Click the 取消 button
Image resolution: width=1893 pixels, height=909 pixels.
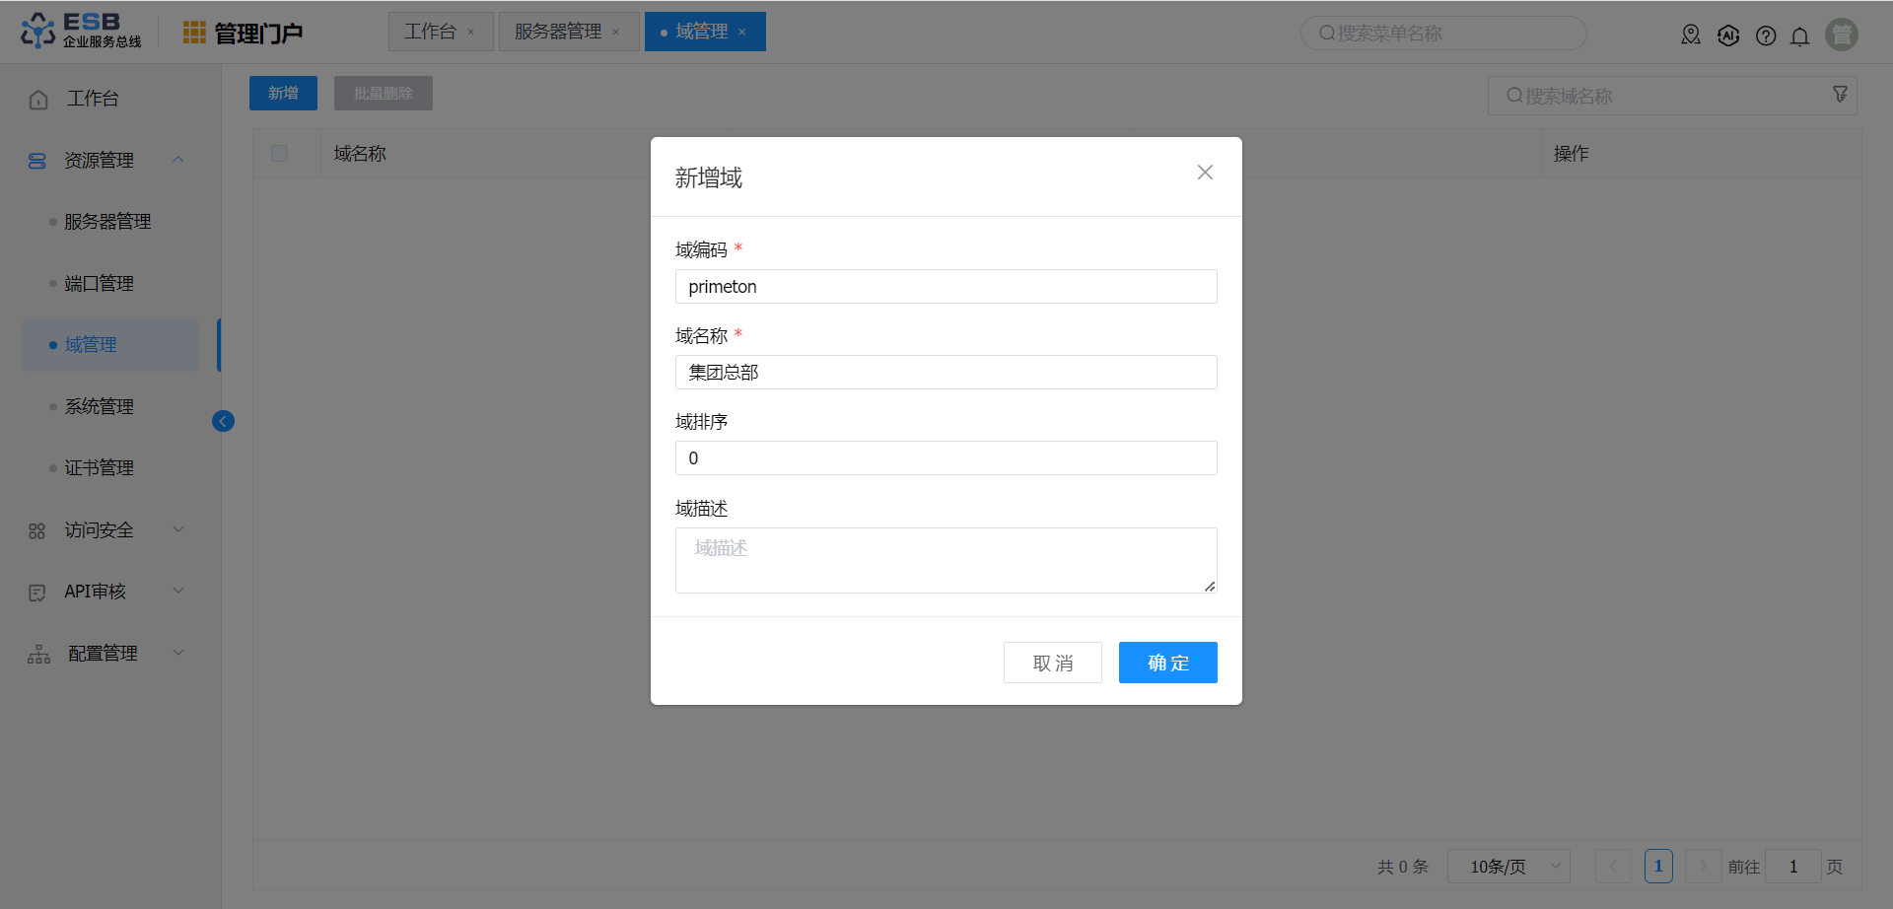(x=1052, y=663)
